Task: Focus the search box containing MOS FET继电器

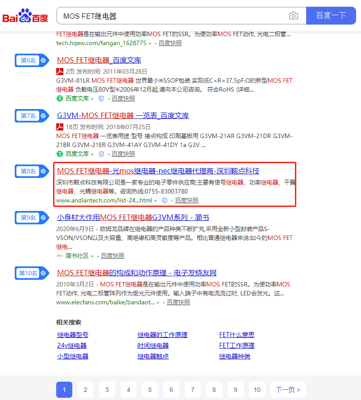Action: tap(173, 16)
